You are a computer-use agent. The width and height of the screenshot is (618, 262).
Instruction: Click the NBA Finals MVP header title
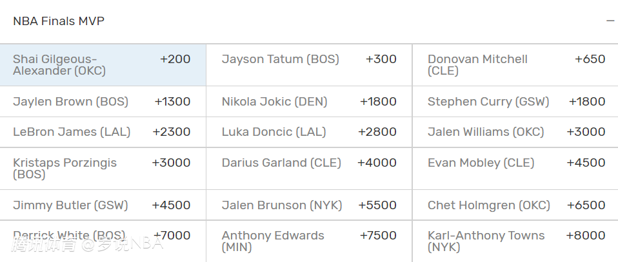click(x=59, y=21)
